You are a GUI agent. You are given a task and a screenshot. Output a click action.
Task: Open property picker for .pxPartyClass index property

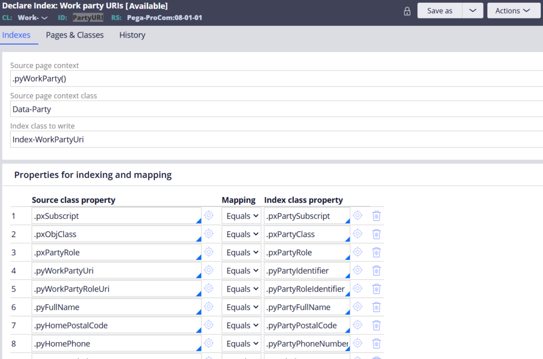[x=357, y=234]
